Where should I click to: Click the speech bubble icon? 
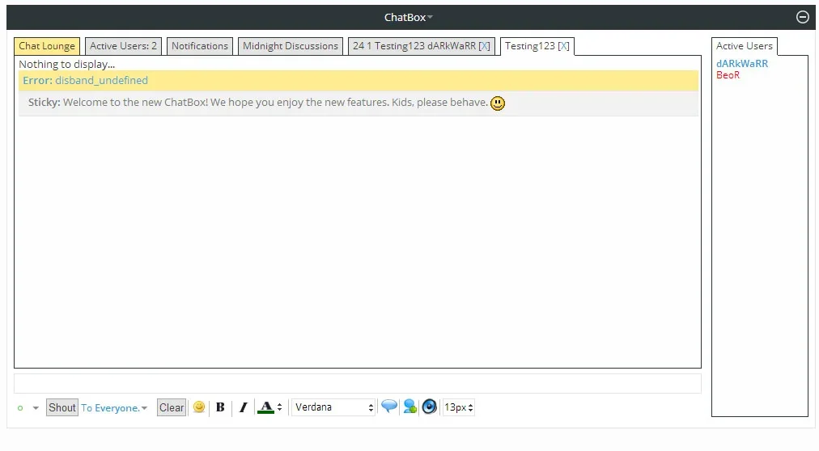click(389, 407)
